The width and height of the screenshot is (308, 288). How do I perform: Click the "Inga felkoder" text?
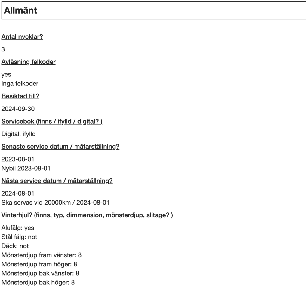click(20, 83)
